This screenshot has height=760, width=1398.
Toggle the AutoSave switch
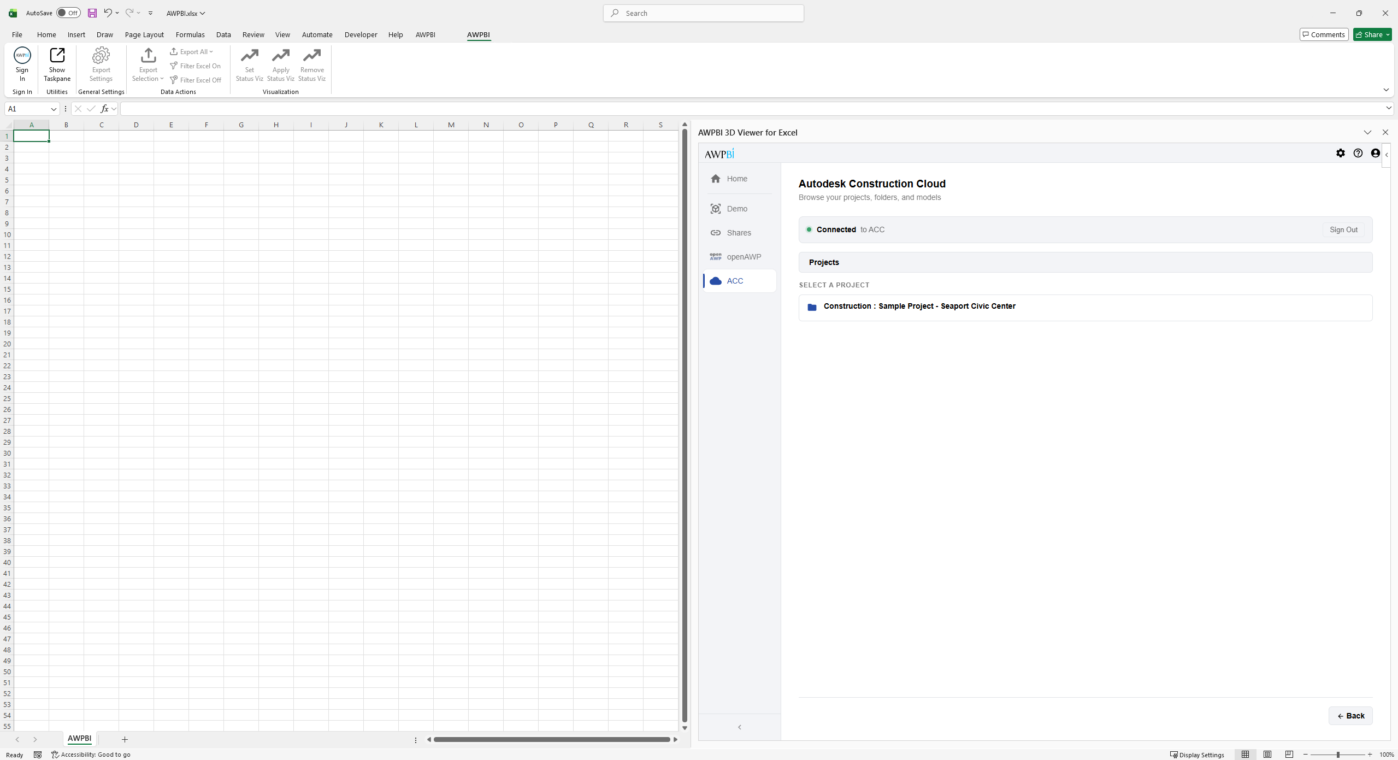(x=68, y=13)
